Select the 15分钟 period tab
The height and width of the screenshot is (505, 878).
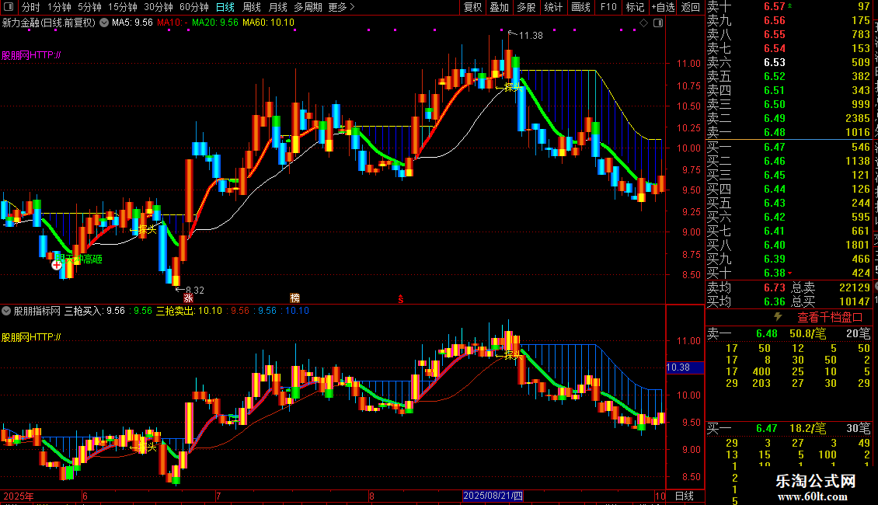[122, 7]
